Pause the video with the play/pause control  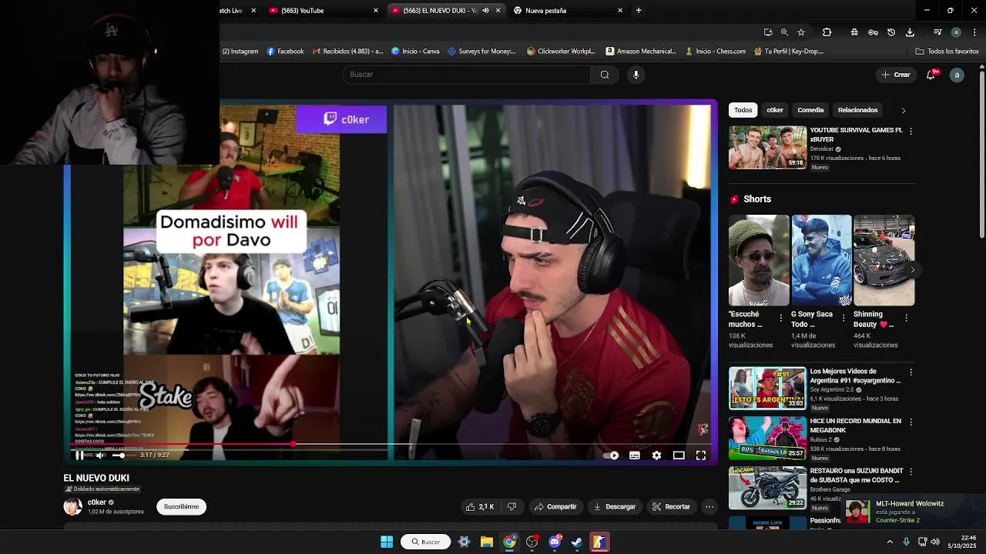coord(79,456)
